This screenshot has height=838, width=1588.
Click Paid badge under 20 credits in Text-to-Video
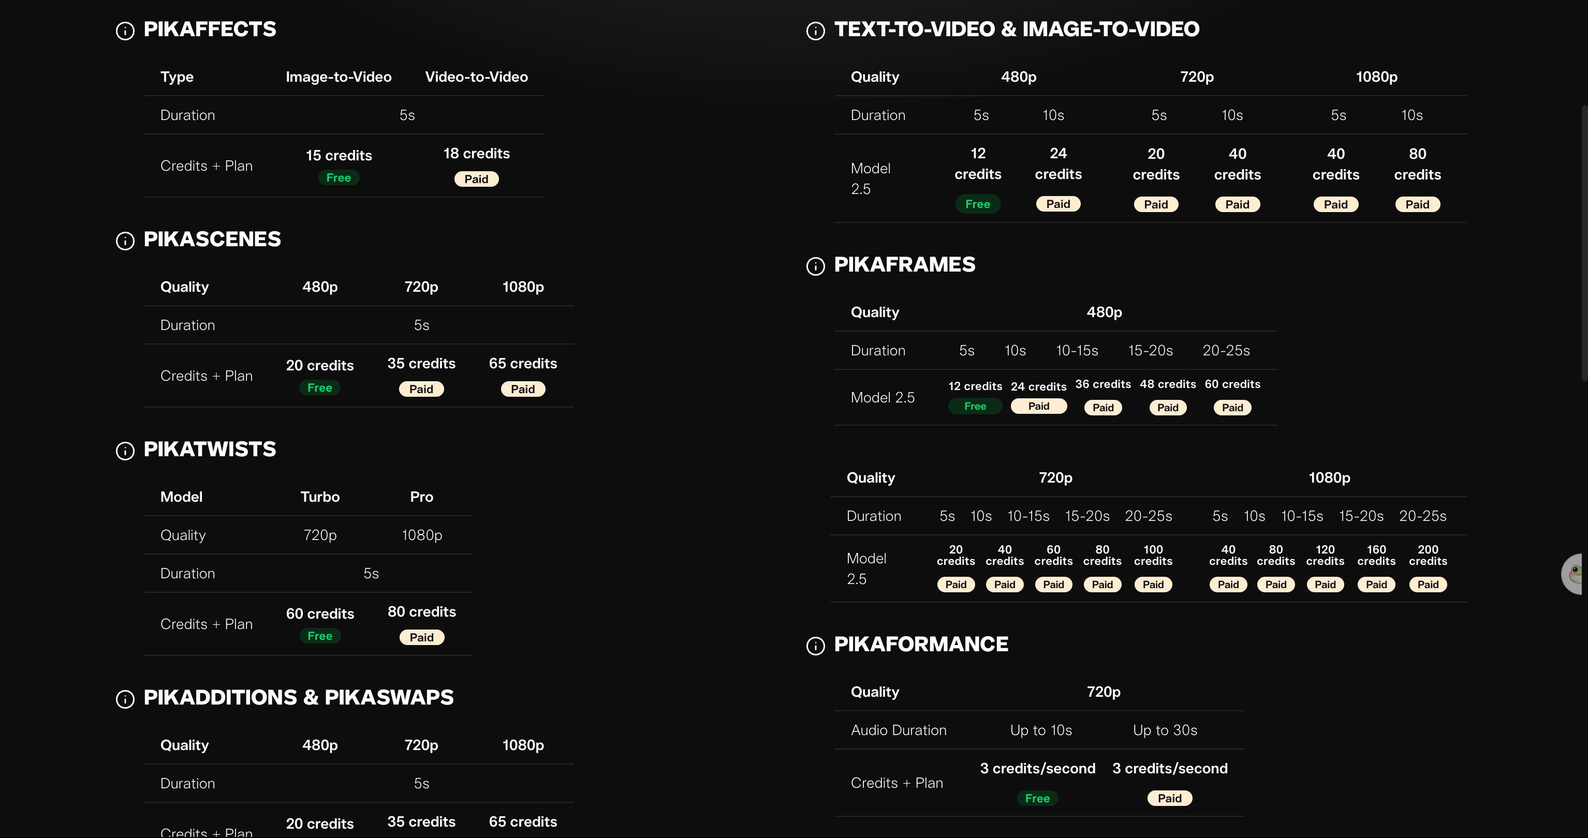tap(1156, 204)
